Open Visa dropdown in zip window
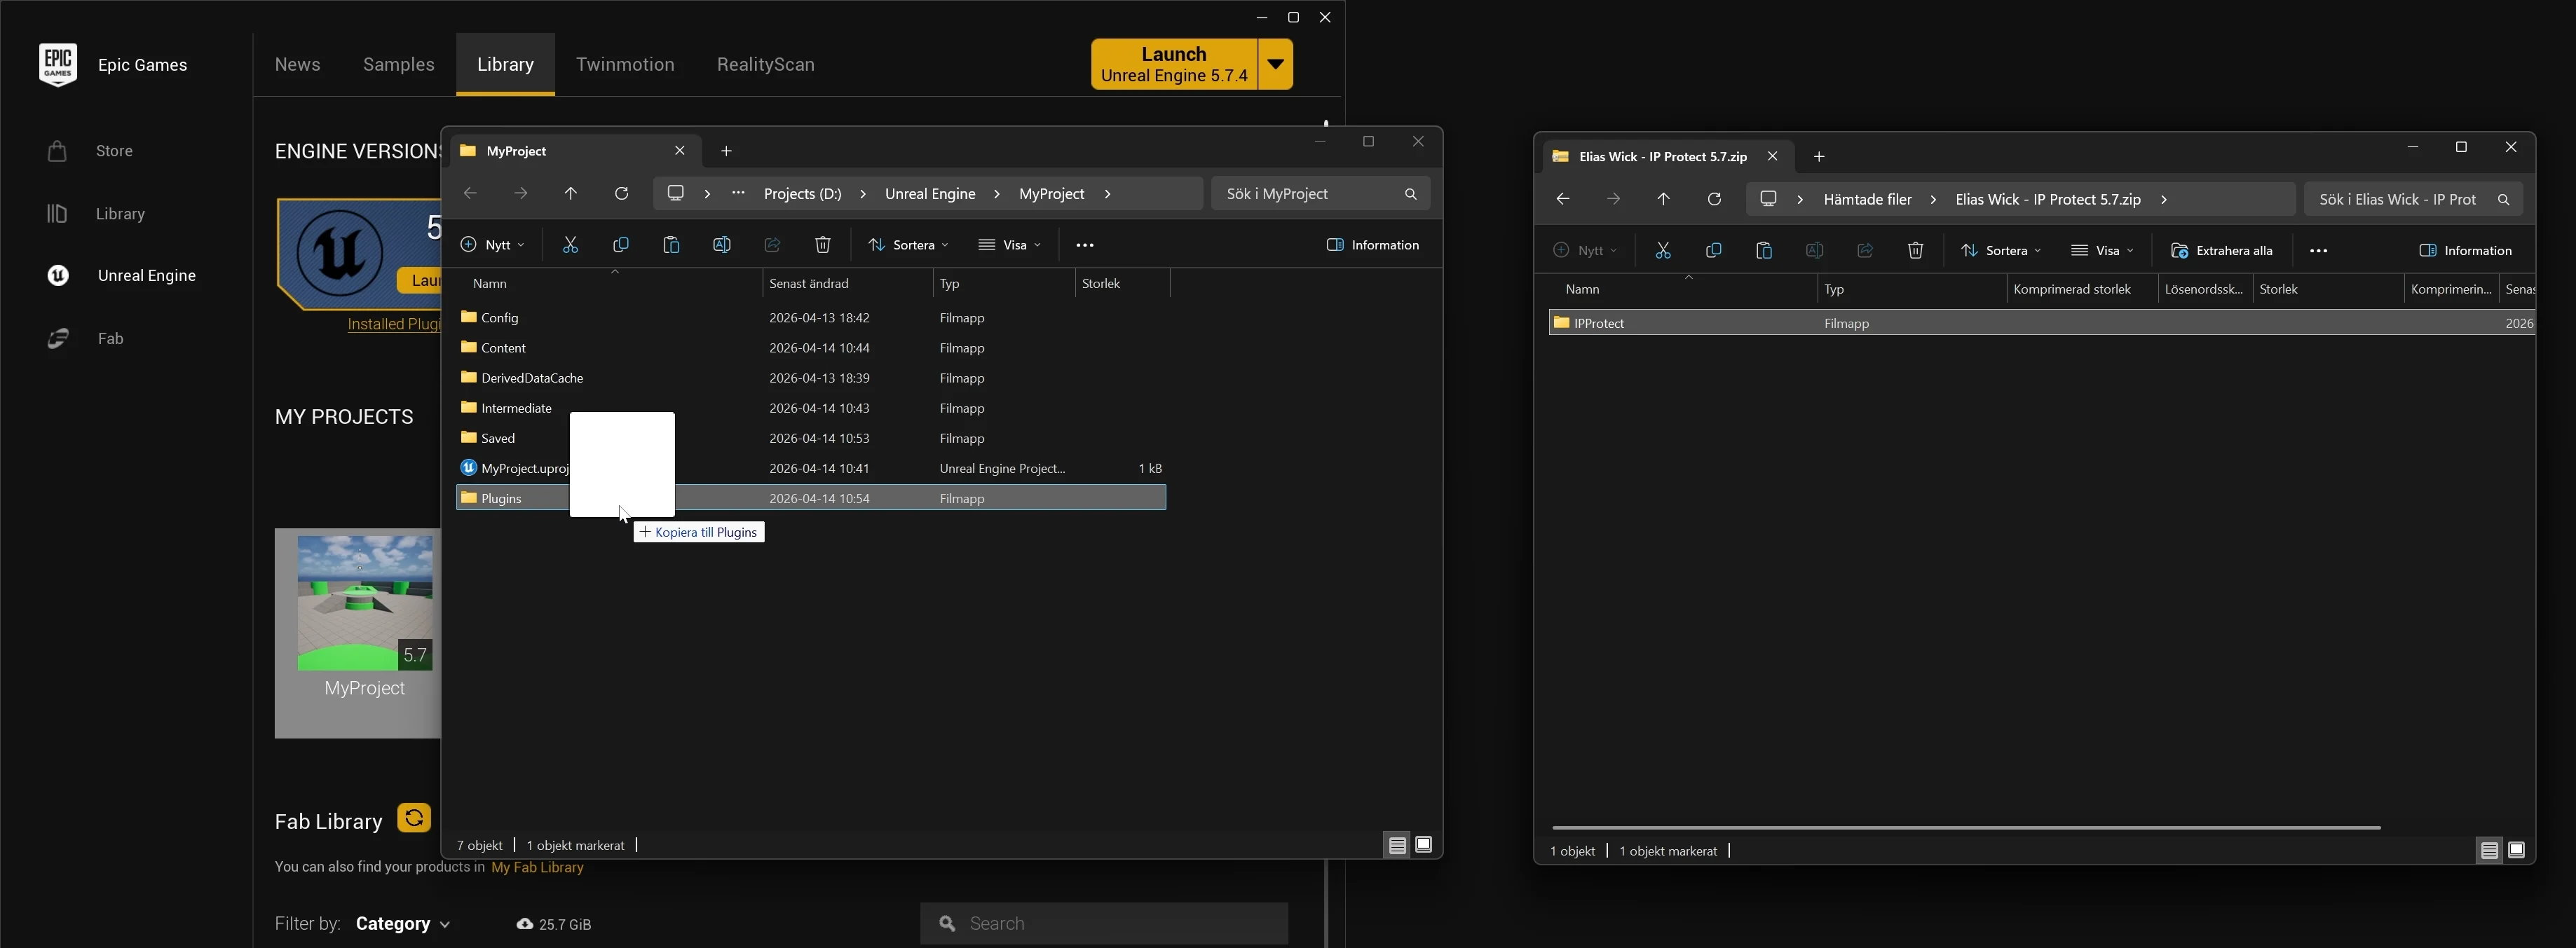Screen dimensions: 2576x948 tap(2102, 251)
